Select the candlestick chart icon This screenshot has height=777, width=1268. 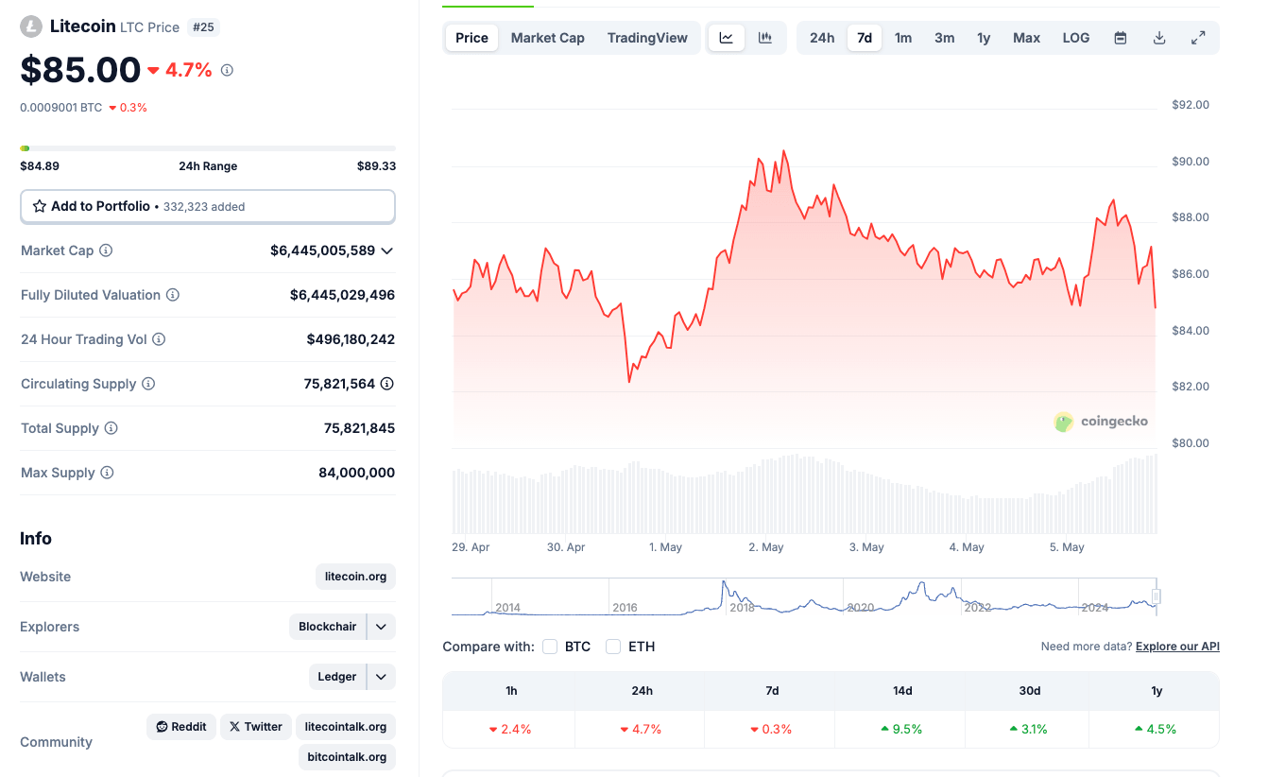click(763, 37)
